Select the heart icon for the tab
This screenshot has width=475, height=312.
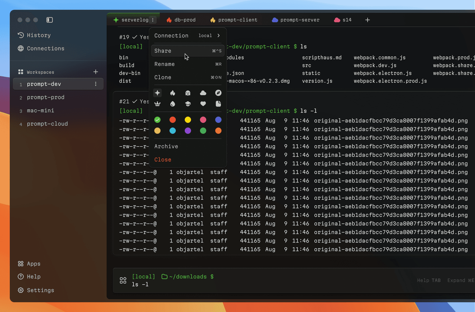pyautogui.click(x=203, y=104)
